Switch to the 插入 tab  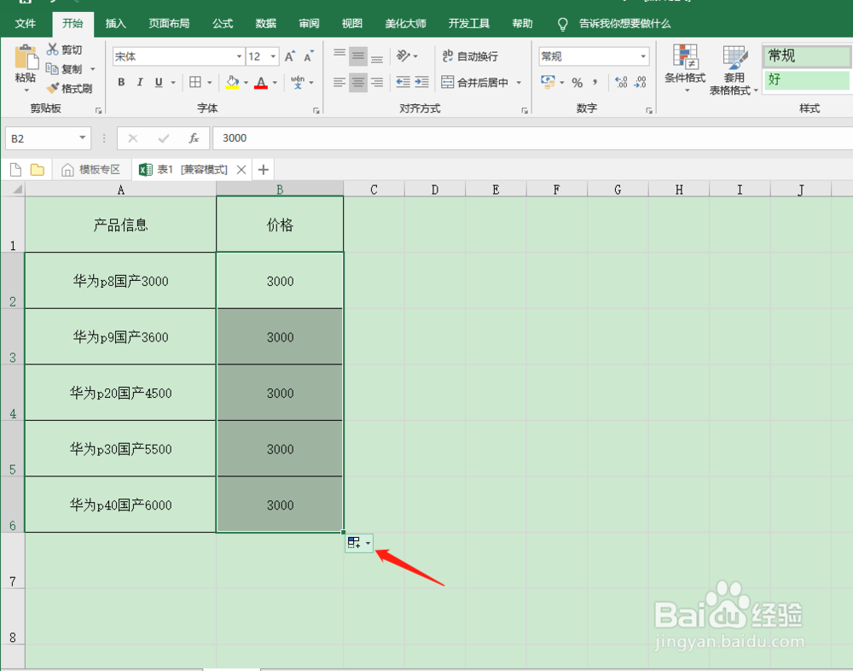pyautogui.click(x=115, y=23)
